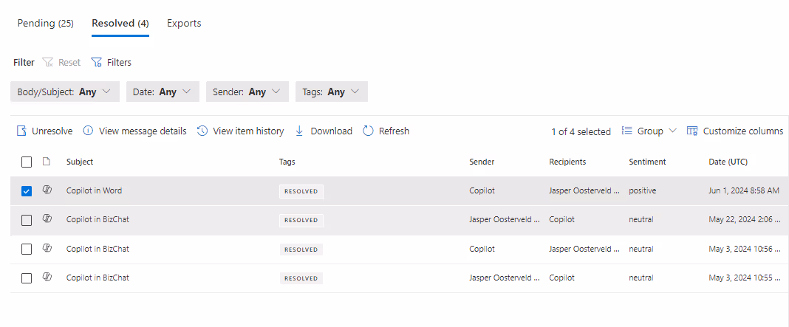Click Copilot in BizChat subject dated May 22
Image resolution: width=789 pixels, height=327 pixels.
tap(98, 220)
